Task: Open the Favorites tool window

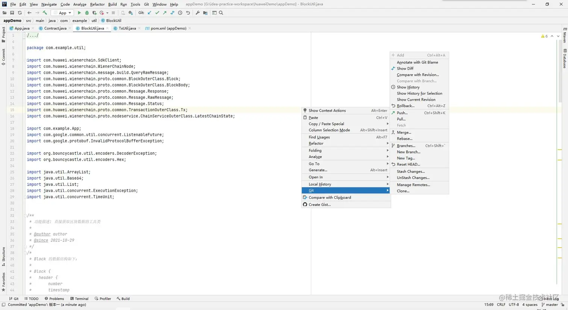Action: click(x=3, y=282)
